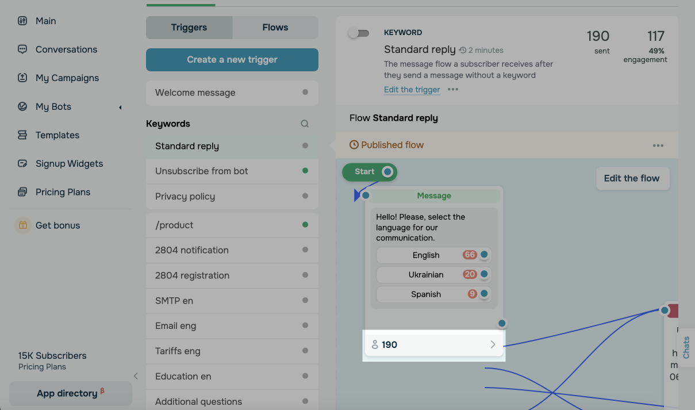The image size is (695, 410).
Task: Click the Edit the trigger link
Action: tap(412, 90)
